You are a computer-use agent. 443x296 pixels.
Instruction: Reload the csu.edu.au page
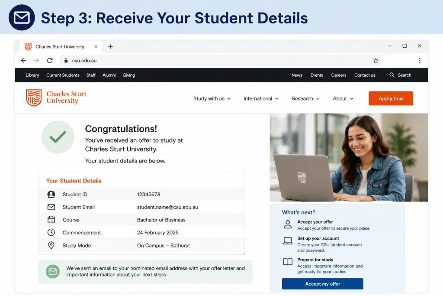(x=50, y=61)
